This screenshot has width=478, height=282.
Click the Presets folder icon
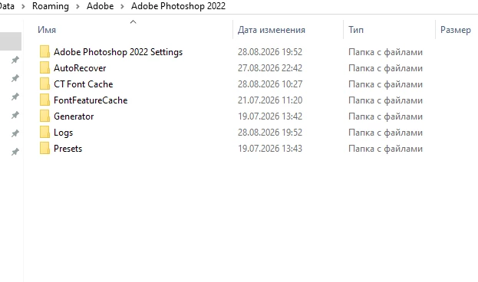pos(45,149)
